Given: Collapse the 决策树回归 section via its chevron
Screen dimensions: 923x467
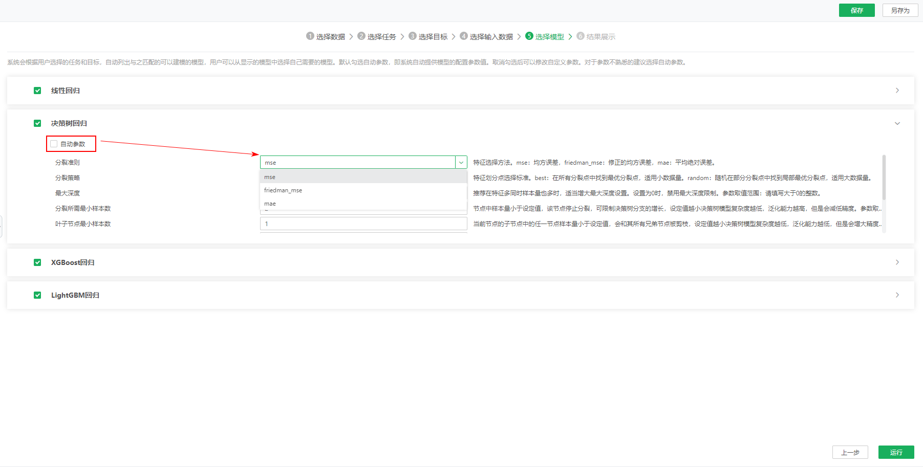Looking at the screenshot, I should 897,123.
